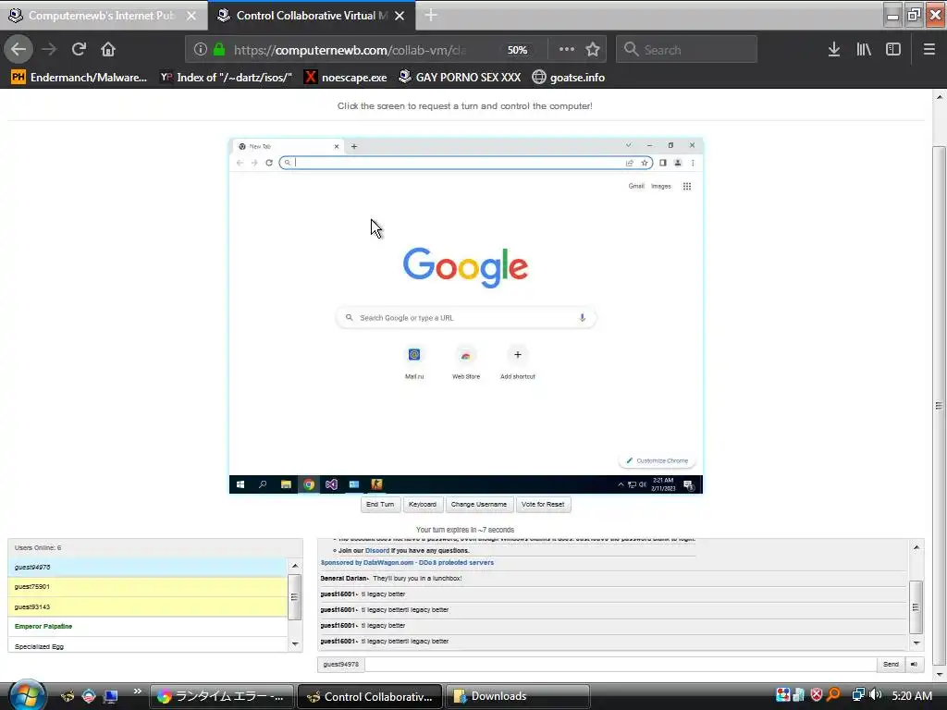Reload the CollabVM page in Firefox
This screenshot has width=947, height=710.
coord(79,50)
